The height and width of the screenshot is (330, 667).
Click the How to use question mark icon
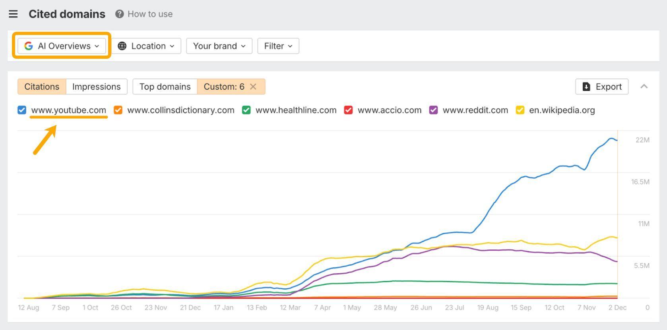click(119, 14)
